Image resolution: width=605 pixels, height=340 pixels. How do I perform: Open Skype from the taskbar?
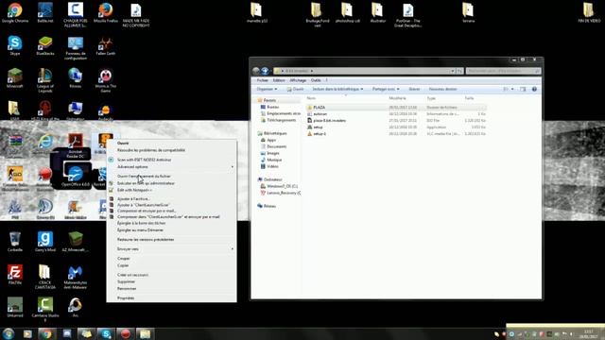coord(106,333)
